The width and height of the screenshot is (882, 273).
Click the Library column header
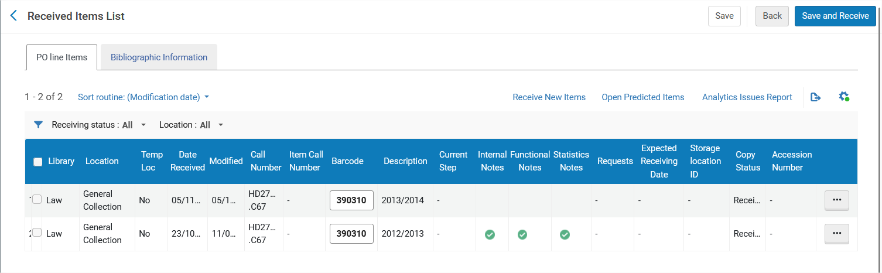(x=61, y=161)
